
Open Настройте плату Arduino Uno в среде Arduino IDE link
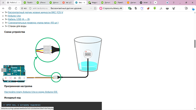coord(31,92)
